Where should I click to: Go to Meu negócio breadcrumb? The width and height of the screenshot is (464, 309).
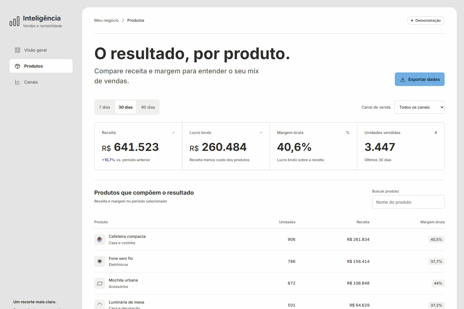106,21
